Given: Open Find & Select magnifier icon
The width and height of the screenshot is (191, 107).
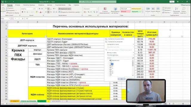Looking at the screenshot, I should coord(184,9).
